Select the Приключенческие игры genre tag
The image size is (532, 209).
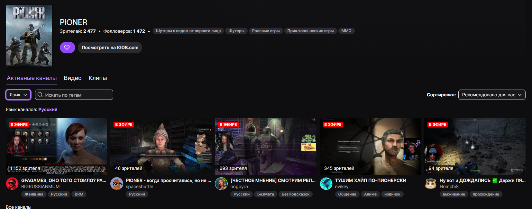pyautogui.click(x=310, y=31)
